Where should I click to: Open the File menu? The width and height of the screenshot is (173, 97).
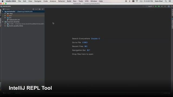19,1
